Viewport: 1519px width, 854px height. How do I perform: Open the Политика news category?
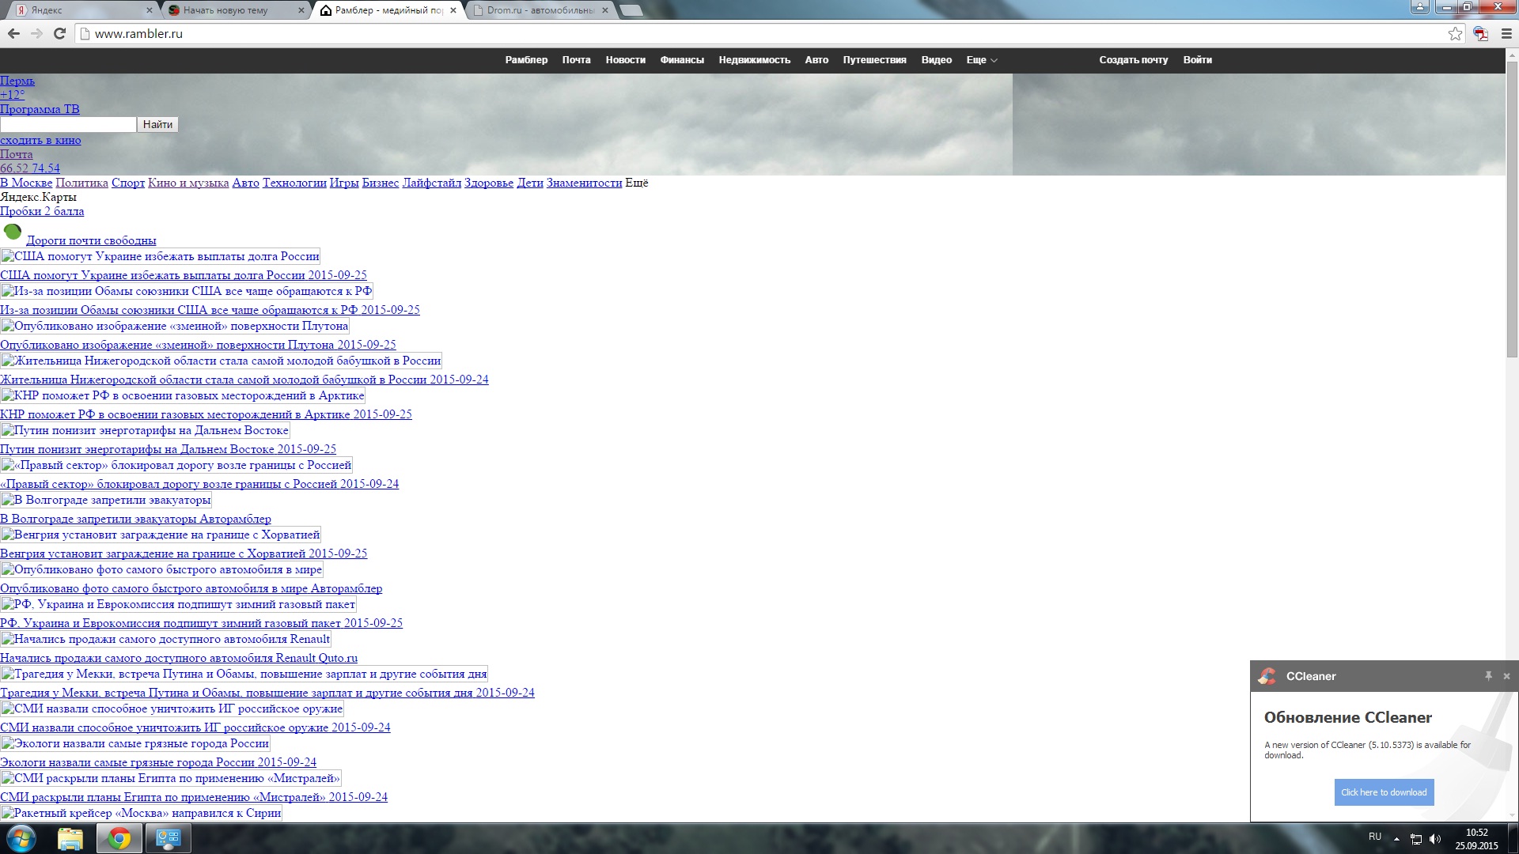click(81, 183)
